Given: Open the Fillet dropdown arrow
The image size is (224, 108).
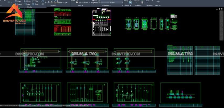Looking at the screenshot, I should [40, 1].
